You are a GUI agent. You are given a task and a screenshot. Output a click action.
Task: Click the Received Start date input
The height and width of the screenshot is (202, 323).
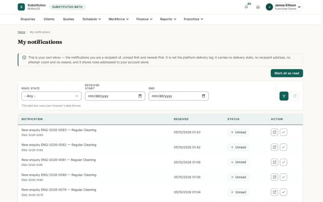pyautogui.click(x=115, y=96)
